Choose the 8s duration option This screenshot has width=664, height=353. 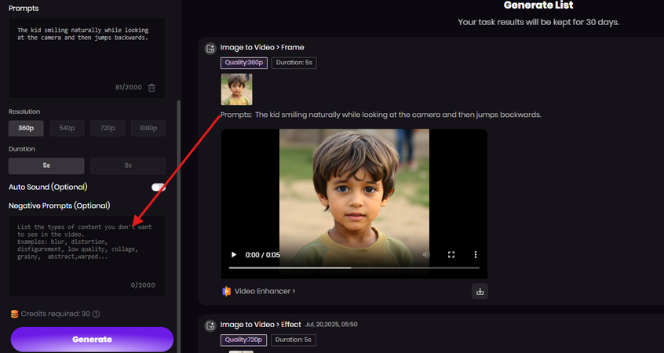(128, 166)
